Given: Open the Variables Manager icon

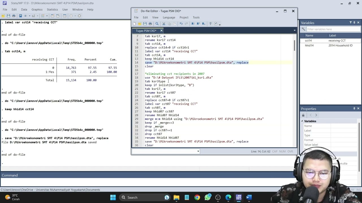Looking at the screenshot, I should click(x=64, y=16).
